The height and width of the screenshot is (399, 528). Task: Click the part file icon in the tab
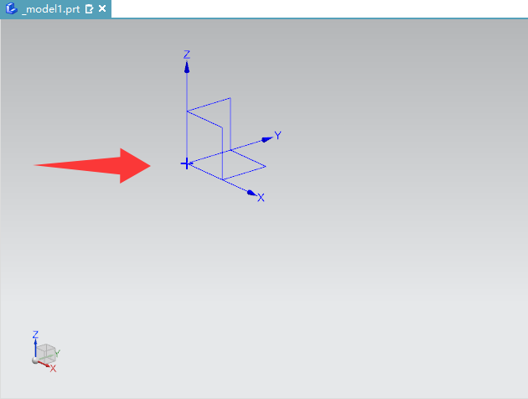point(12,8)
